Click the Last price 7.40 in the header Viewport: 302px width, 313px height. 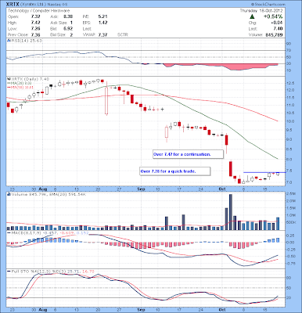(x=279, y=29)
